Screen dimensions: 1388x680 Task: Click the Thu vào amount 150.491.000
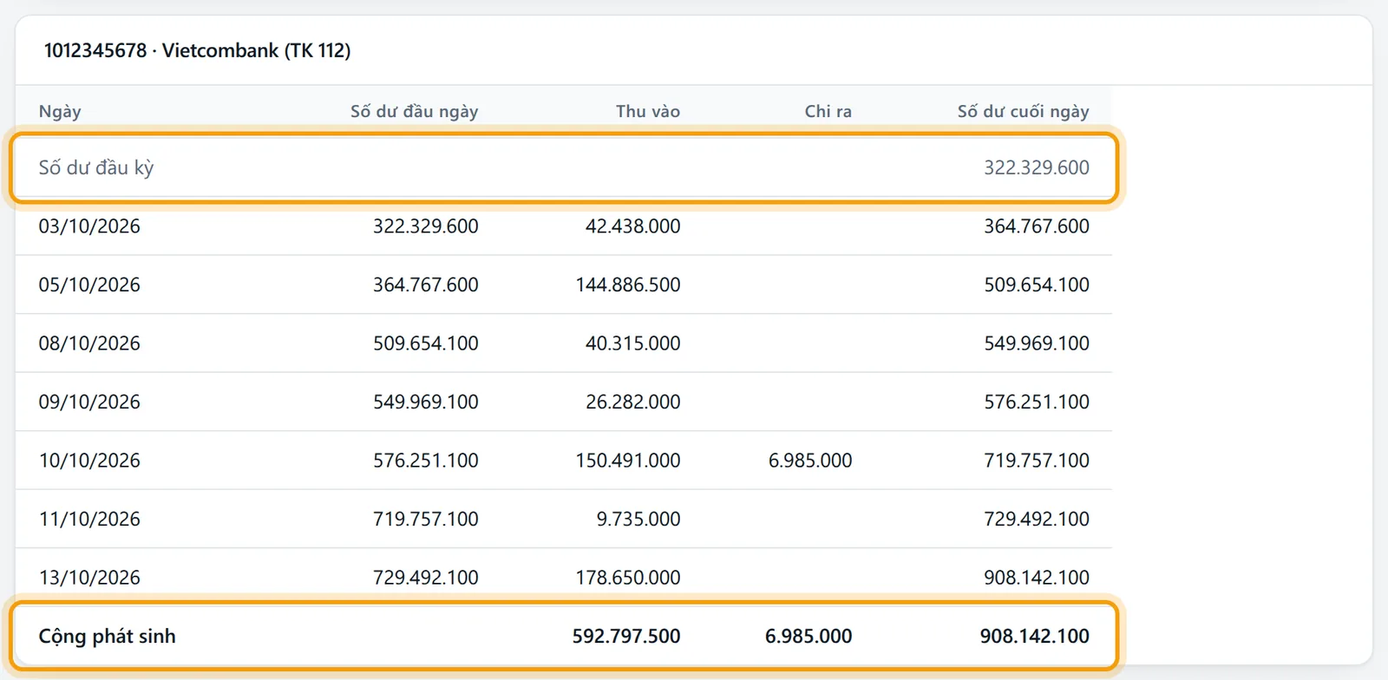[x=628, y=461]
